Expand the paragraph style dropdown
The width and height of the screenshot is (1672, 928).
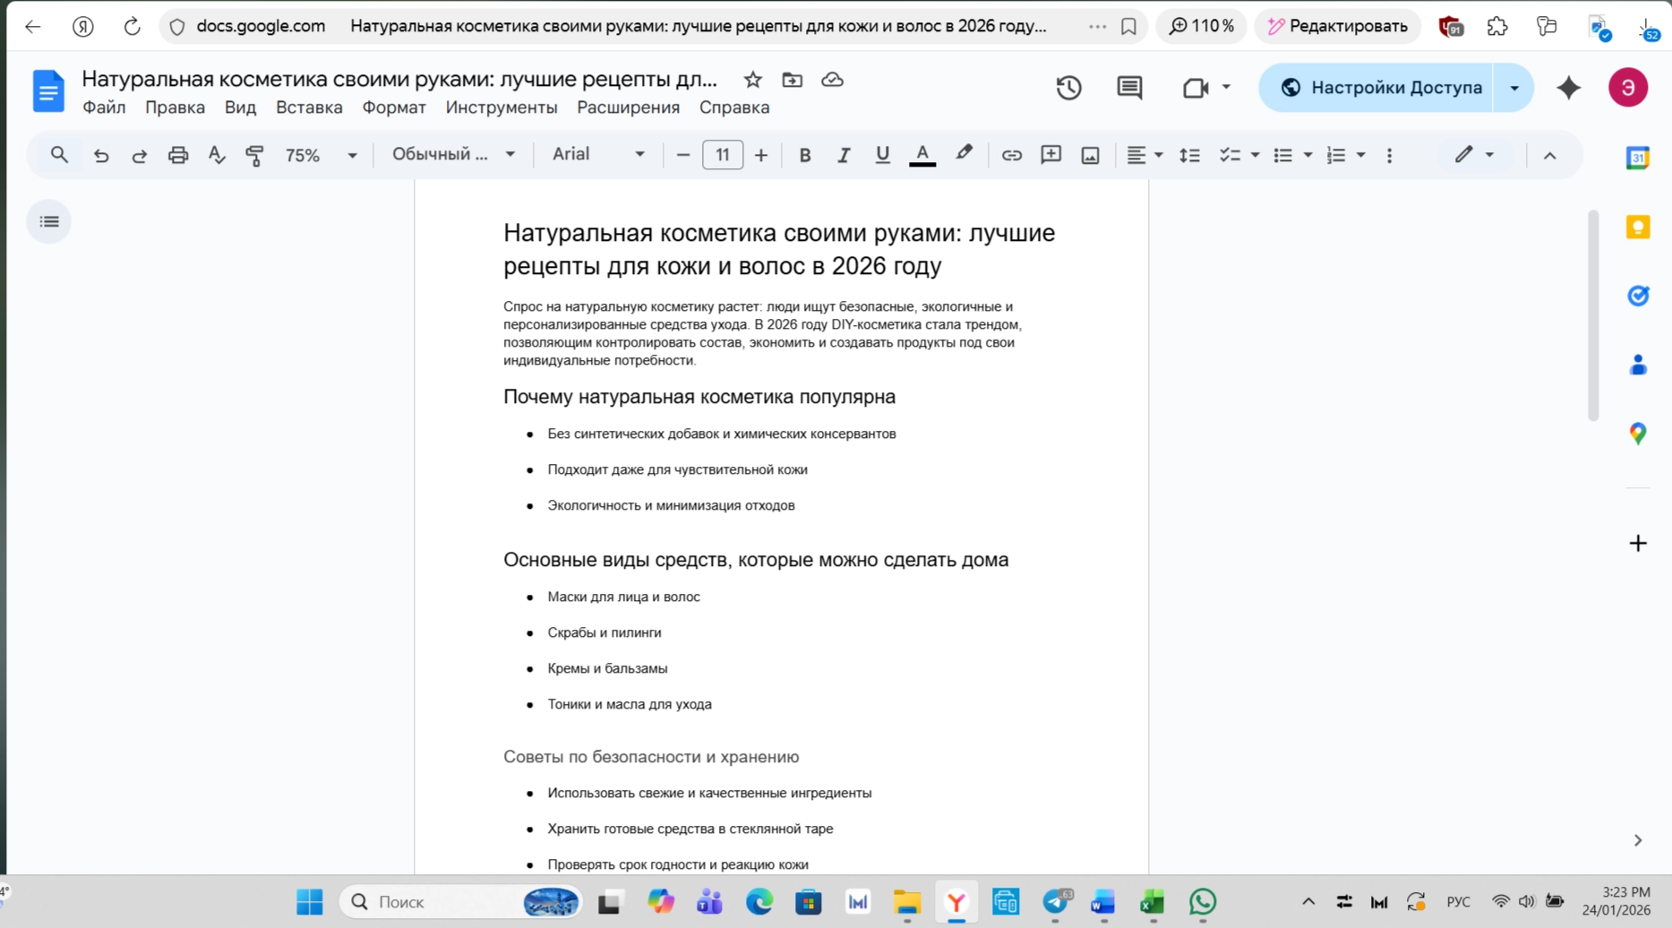tap(453, 155)
